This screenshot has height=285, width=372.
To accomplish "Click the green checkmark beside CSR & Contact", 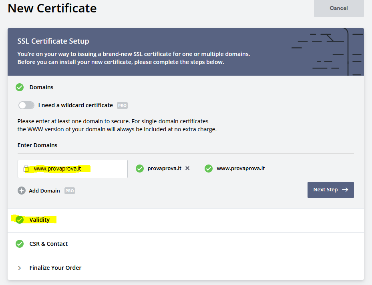I will 19,244.
